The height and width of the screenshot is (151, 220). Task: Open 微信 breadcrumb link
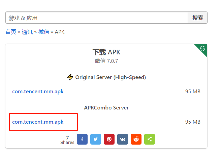click(44, 32)
